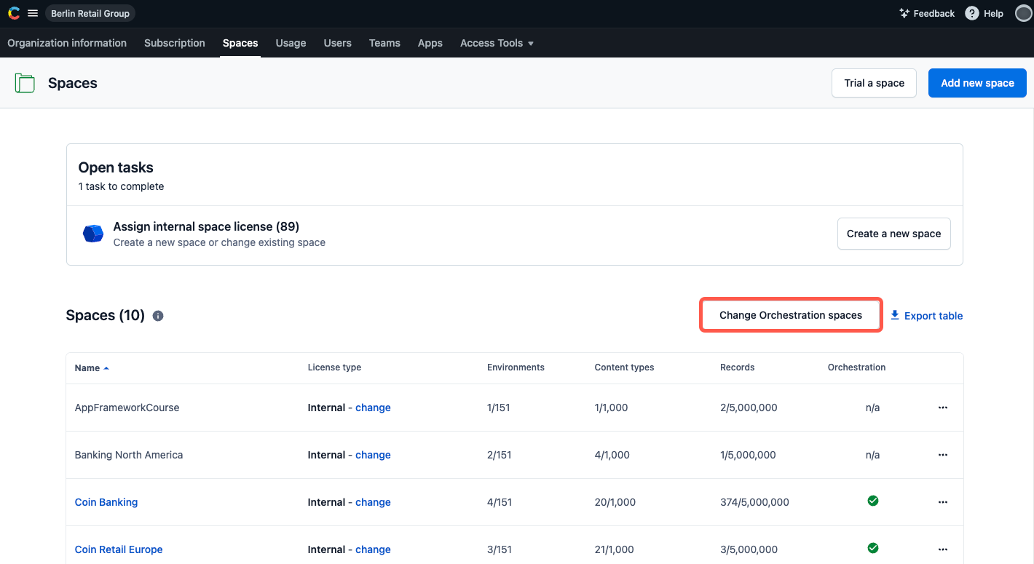Click License type column header

334,368
